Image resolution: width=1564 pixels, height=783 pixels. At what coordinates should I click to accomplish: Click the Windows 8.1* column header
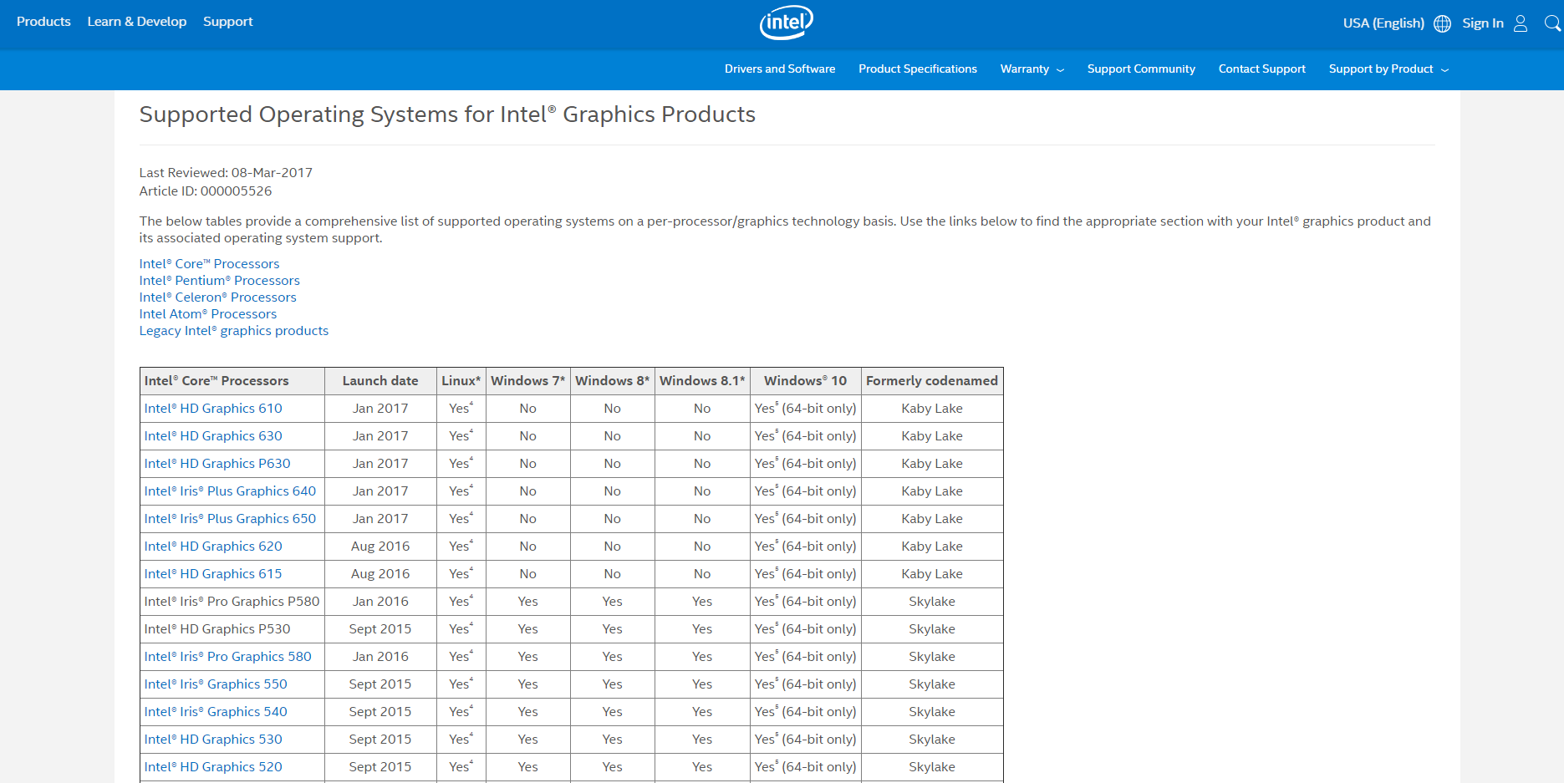click(702, 381)
